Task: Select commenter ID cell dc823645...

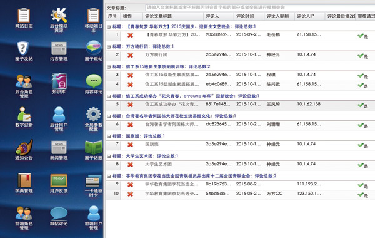Action: [x=219, y=124]
